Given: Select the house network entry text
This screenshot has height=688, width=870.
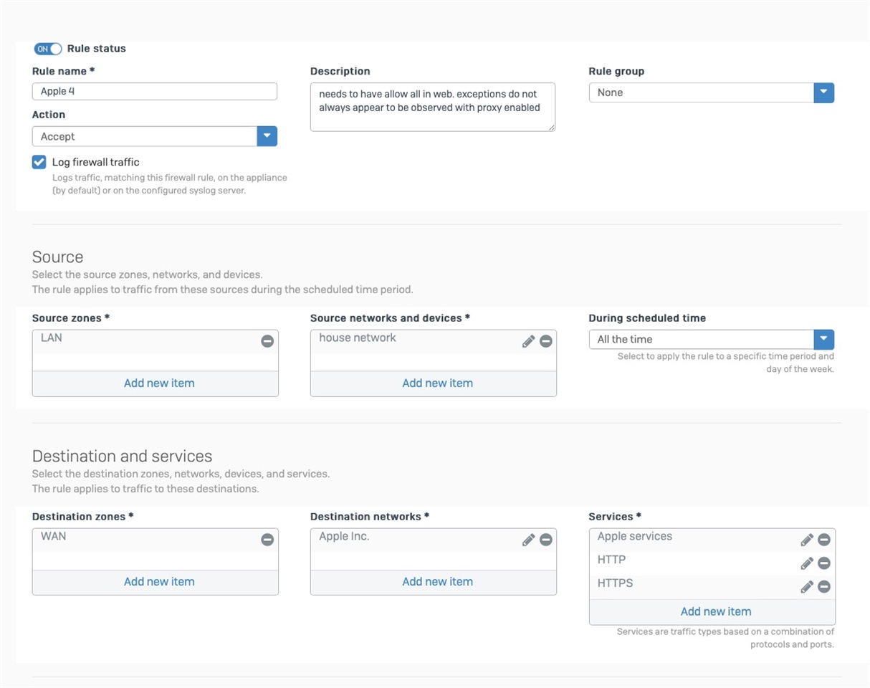Looking at the screenshot, I should point(358,338).
